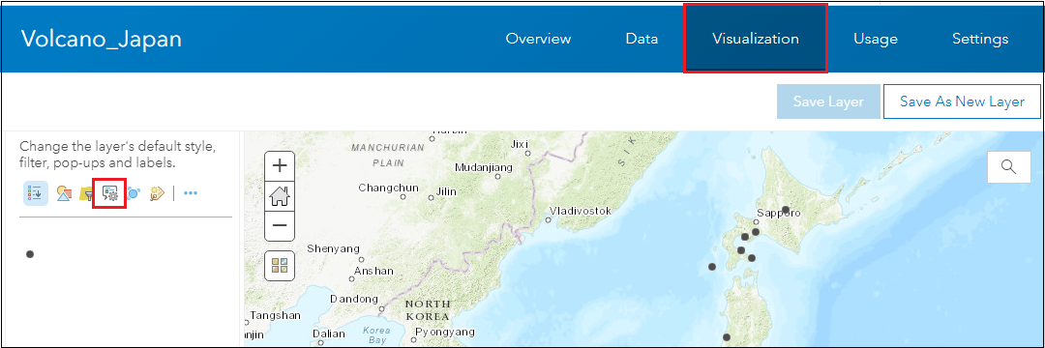Switch to the Data tab
Screen dimensions: 1045x348
click(642, 39)
